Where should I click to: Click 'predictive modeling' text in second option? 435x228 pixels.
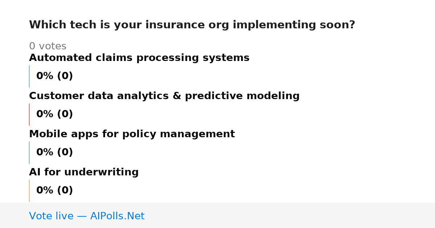(242, 96)
